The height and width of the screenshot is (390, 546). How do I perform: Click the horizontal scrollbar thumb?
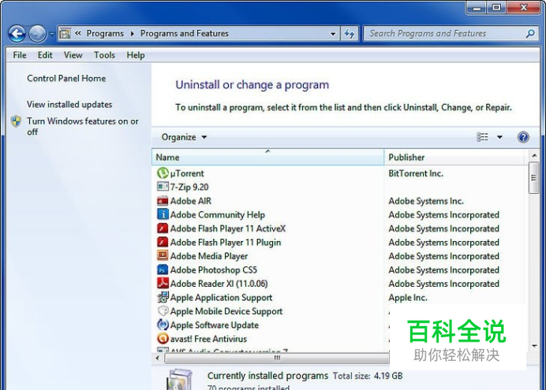(x=277, y=358)
